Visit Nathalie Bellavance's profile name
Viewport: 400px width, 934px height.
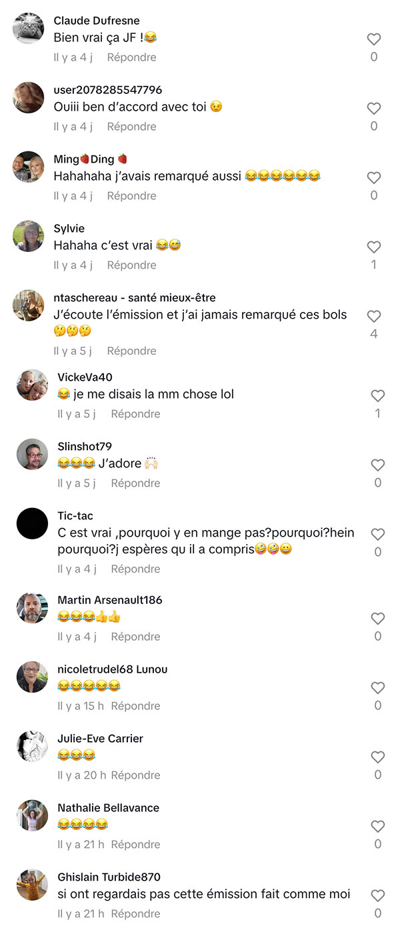(x=108, y=808)
